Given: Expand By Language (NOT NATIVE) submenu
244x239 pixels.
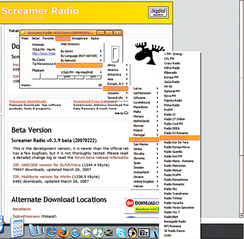Looking at the screenshot, I should tap(79, 56).
